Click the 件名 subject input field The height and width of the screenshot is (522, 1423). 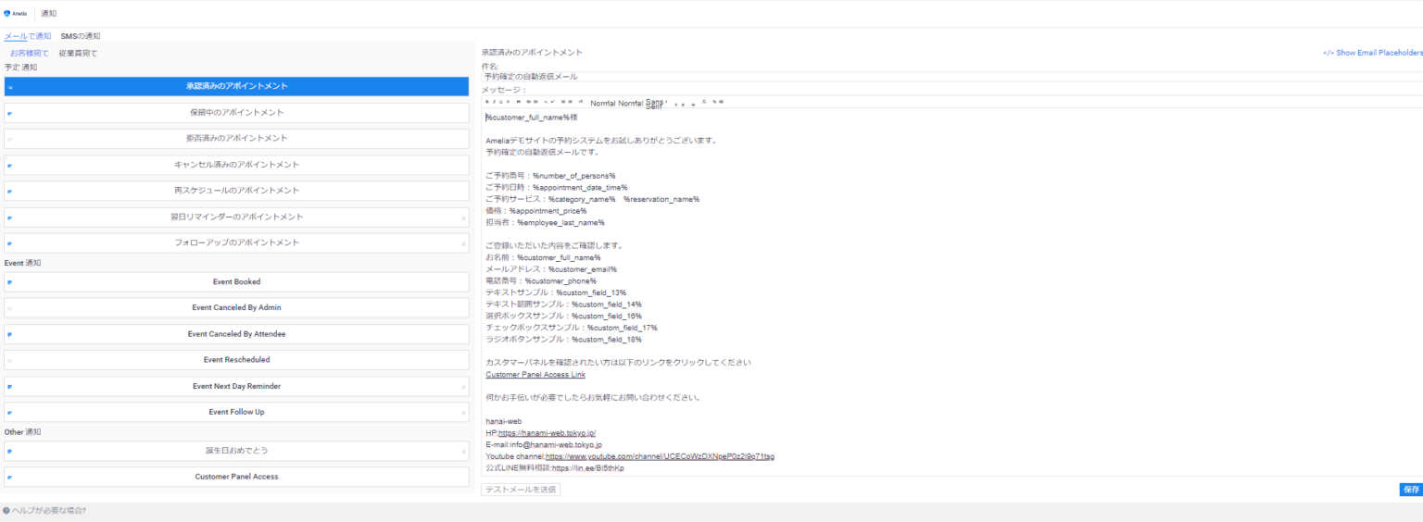pyautogui.click(x=951, y=77)
